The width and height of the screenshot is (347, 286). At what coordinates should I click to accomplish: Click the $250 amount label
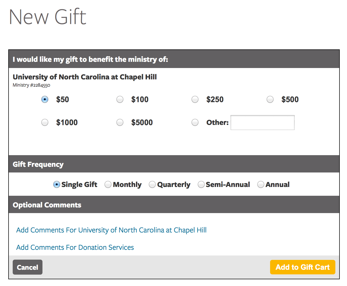215,100
